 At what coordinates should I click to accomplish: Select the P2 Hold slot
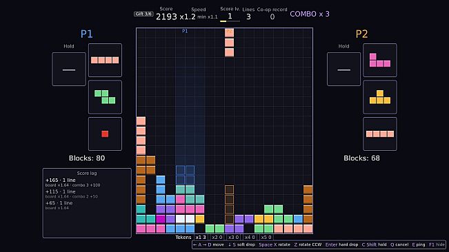(343, 69)
